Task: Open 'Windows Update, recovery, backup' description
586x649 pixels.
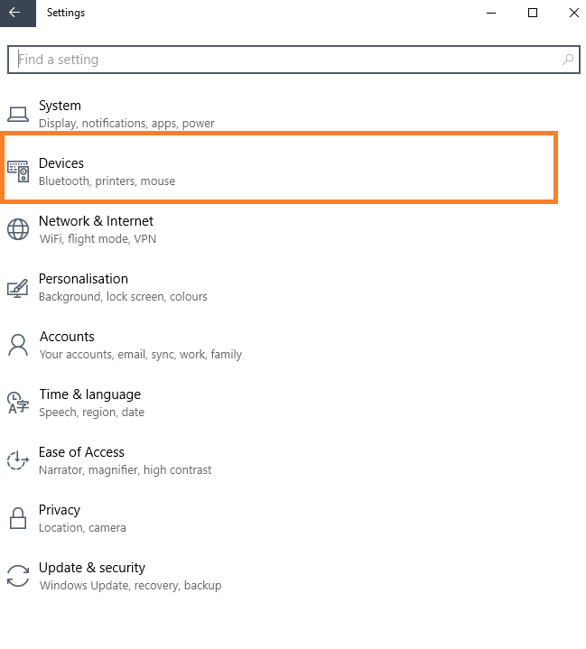Action: pyautogui.click(x=130, y=586)
